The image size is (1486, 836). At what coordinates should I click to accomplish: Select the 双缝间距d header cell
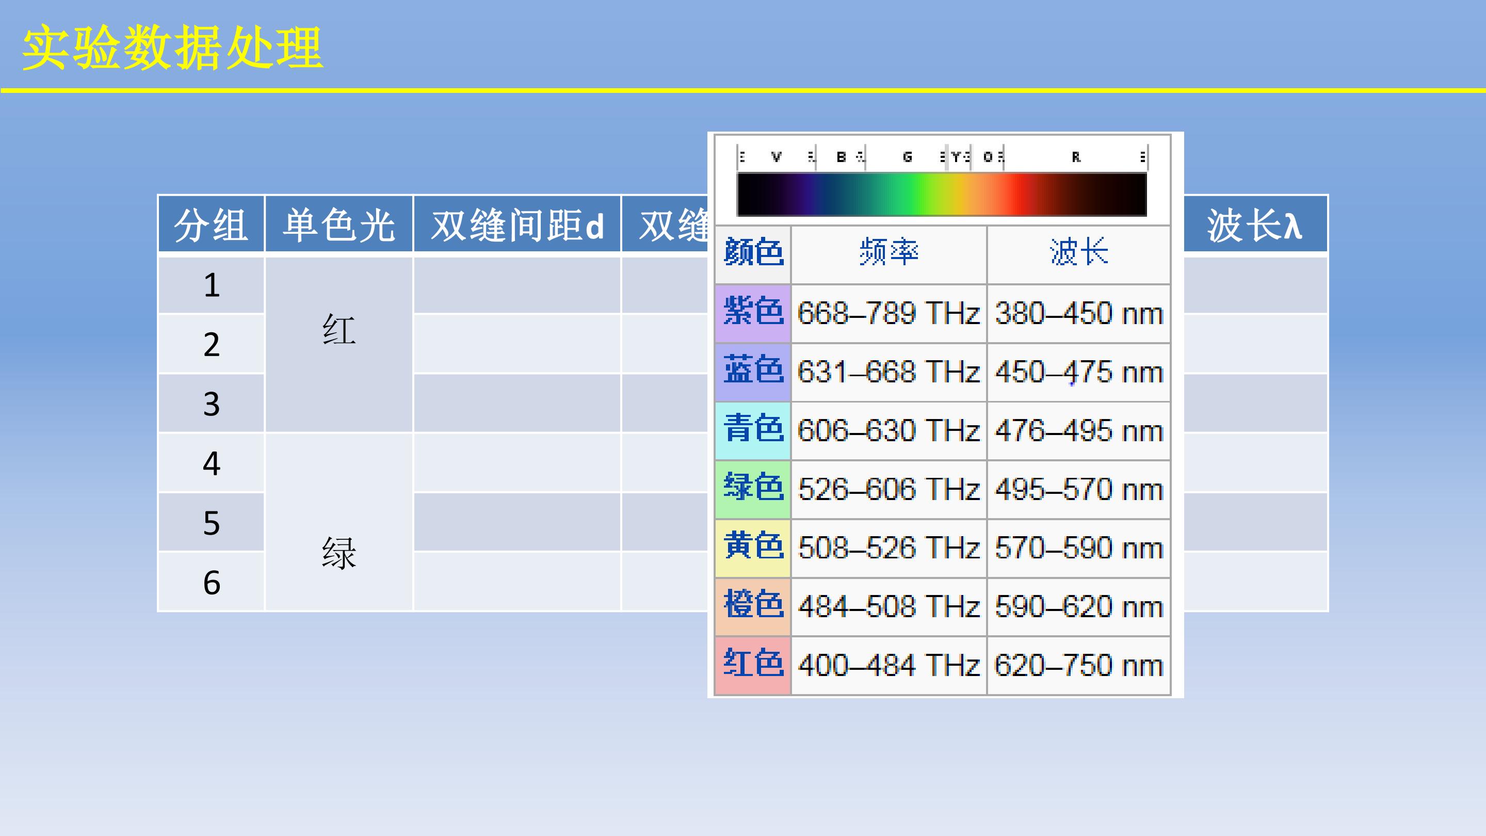coord(517,224)
